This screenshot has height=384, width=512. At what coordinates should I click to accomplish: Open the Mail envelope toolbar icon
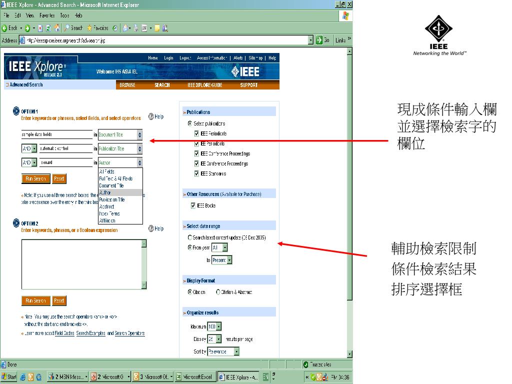125,28
